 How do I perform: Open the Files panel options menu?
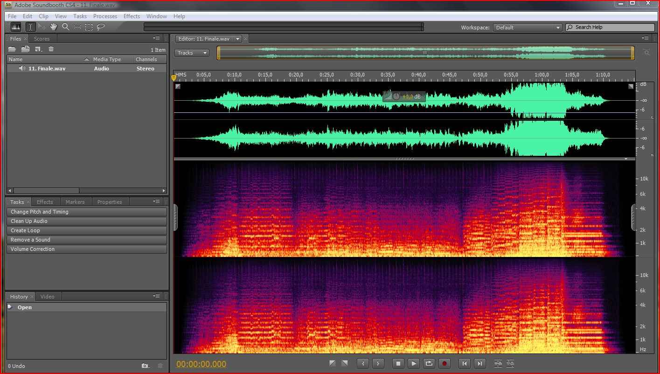pyautogui.click(x=156, y=38)
